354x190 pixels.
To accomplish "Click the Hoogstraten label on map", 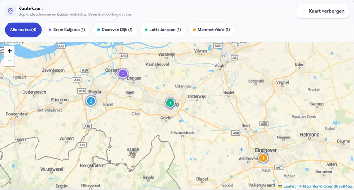I will [91, 166].
